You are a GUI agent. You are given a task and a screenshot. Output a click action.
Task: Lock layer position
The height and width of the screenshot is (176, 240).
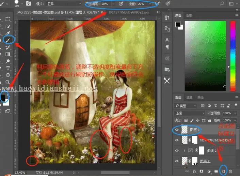coord(197,120)
